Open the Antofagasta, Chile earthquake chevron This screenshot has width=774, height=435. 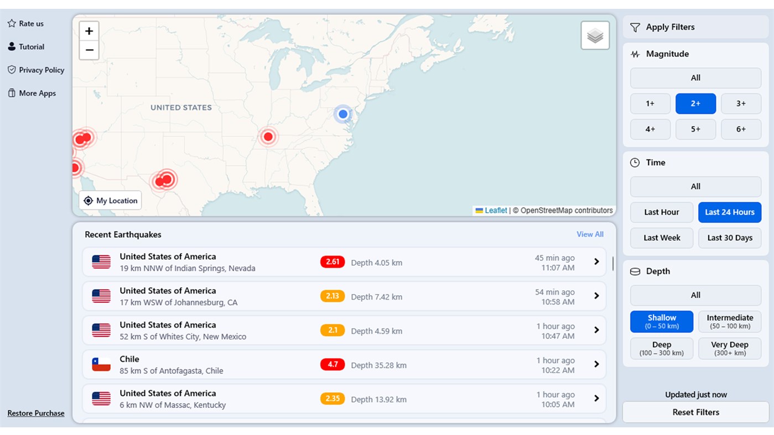[x=596, y=365]
